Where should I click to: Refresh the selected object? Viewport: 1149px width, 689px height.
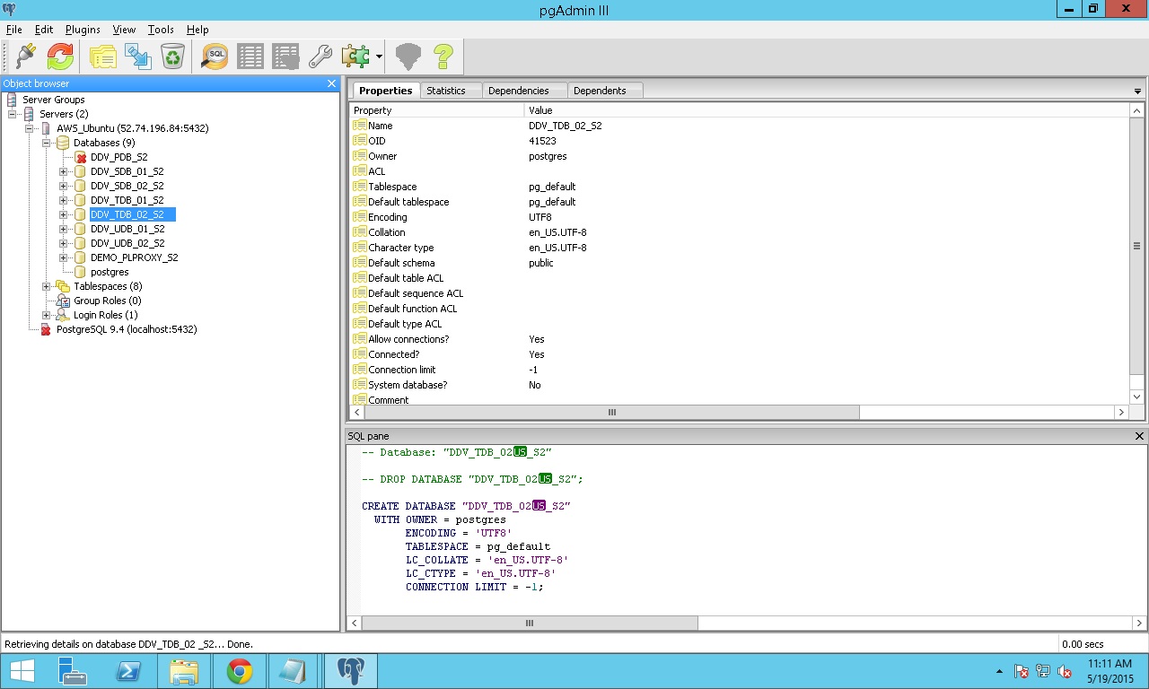tap(60, 57)
